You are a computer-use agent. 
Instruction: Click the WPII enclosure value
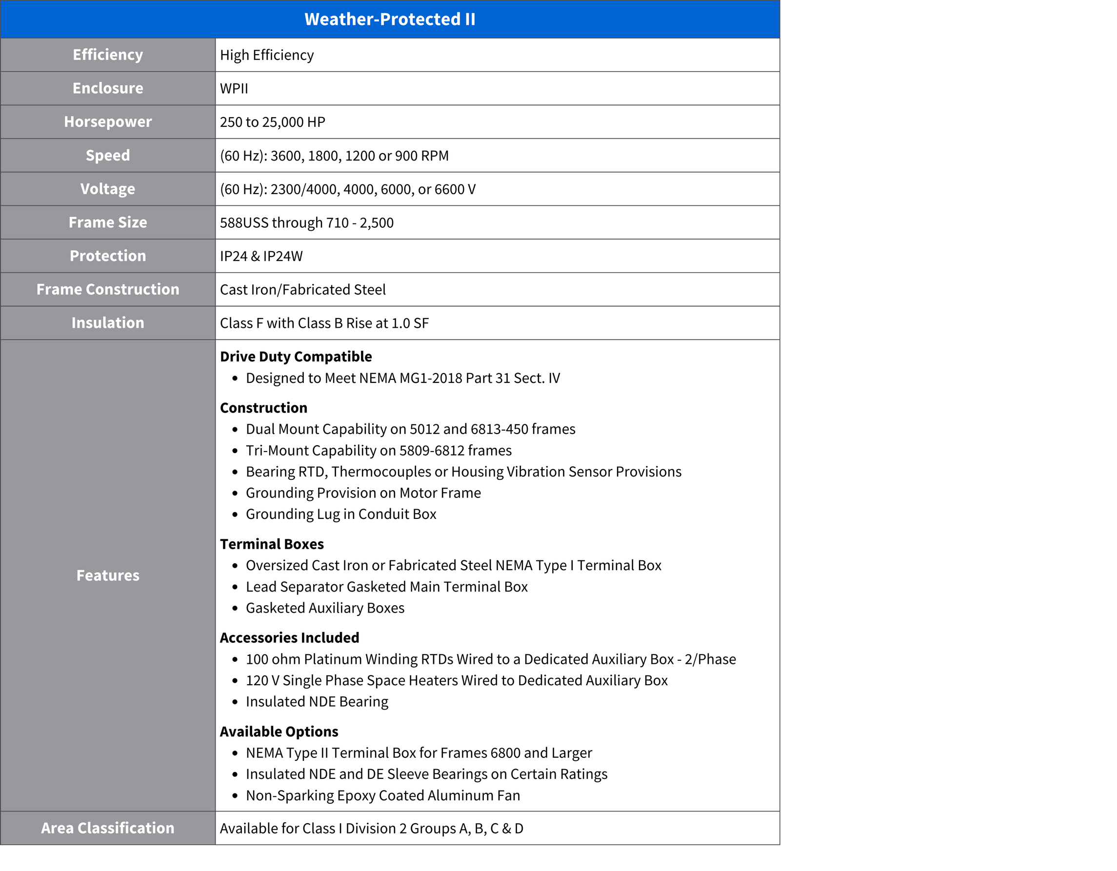(x=234, y=88)
